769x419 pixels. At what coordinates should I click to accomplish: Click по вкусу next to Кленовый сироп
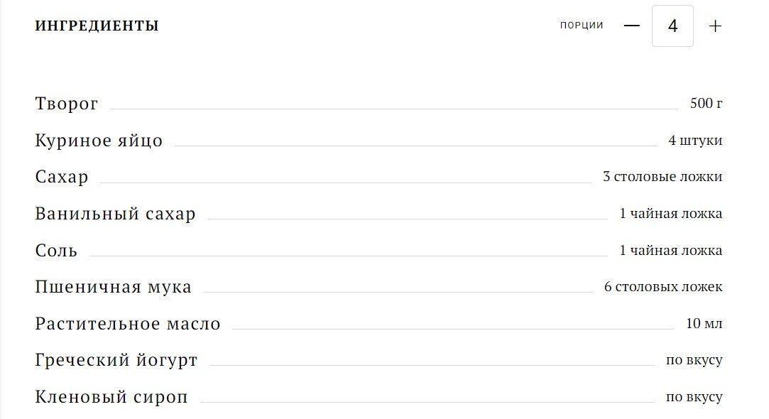tap(694, 396)
